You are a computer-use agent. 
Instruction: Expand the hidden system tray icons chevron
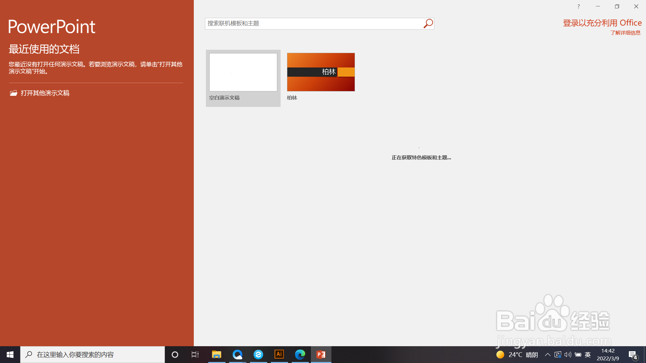tap(548, 355)
